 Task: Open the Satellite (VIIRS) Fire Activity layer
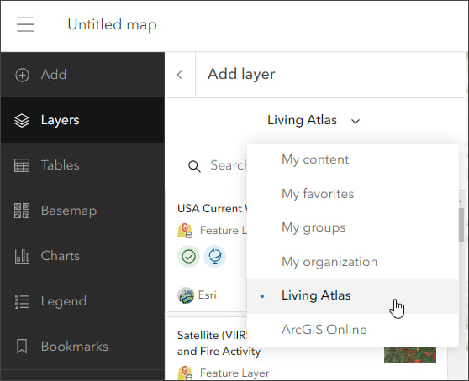[x=219, y=343]
